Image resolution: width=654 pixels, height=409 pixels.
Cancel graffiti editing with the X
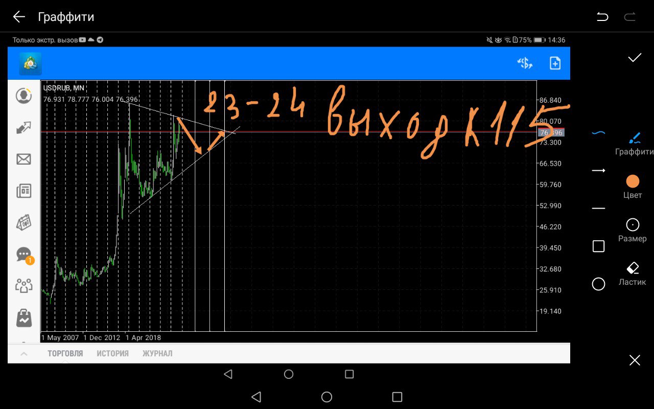pos(635,360)
